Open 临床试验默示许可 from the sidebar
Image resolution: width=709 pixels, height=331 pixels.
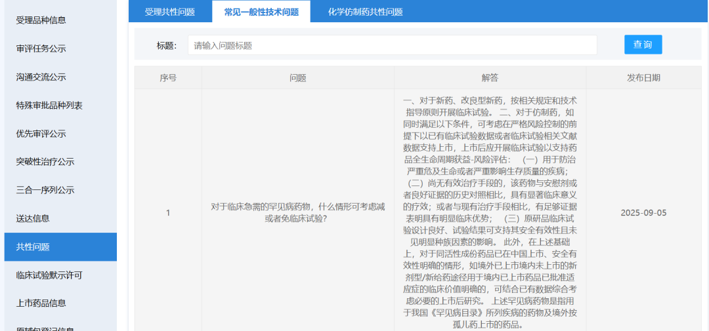[x=49, y=275]
